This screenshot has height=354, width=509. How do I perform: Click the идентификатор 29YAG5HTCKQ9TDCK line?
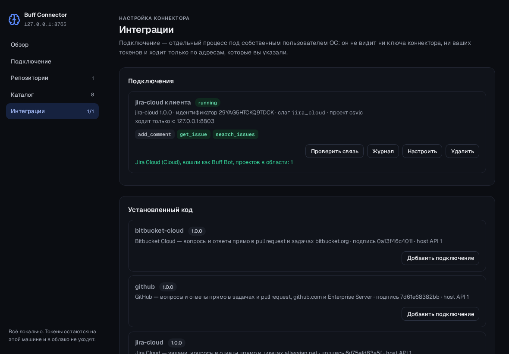point(249,113)
